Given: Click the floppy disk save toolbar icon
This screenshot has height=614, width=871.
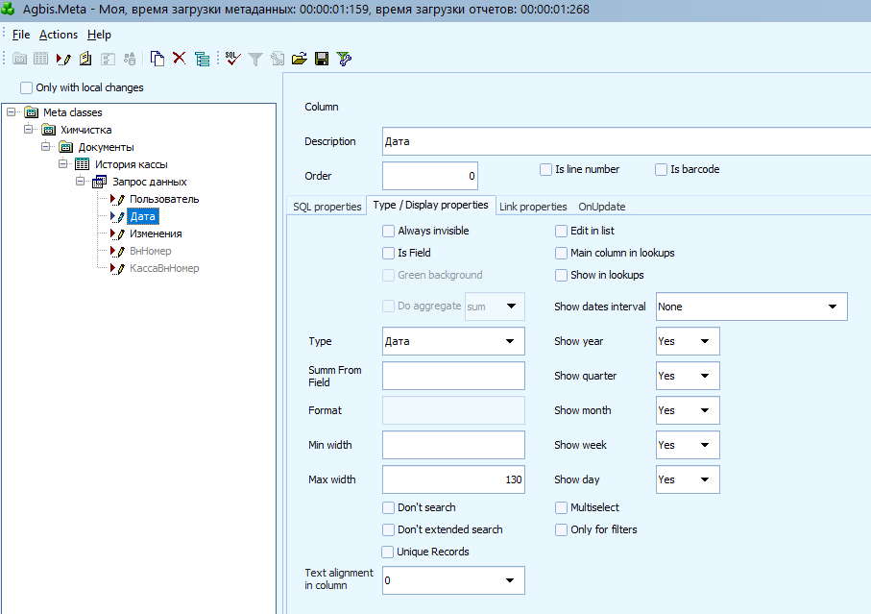Looking at the screenshot, I should click(x=322, y=59).
